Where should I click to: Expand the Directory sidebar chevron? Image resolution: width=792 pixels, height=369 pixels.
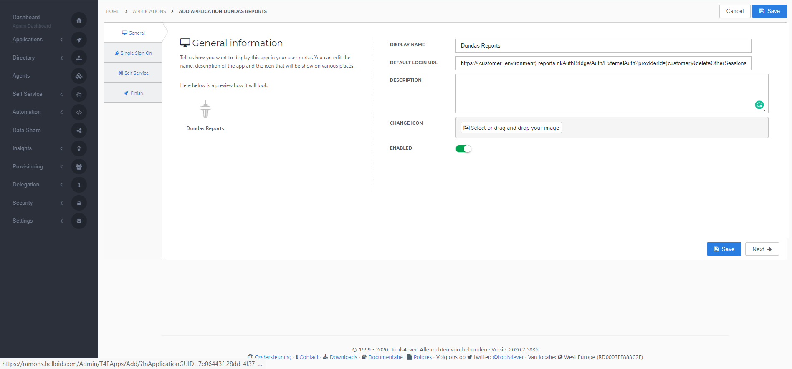tap(61, 58)
